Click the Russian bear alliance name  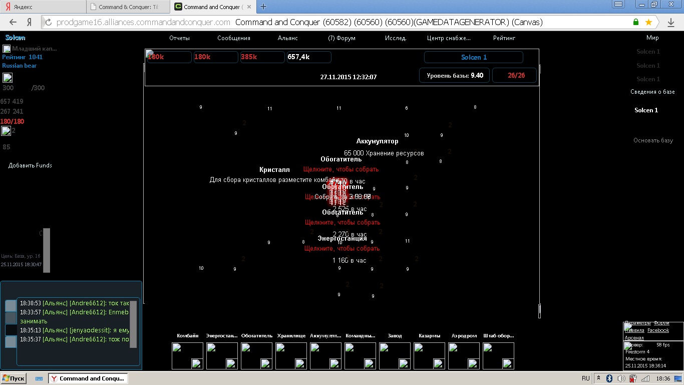19,66
